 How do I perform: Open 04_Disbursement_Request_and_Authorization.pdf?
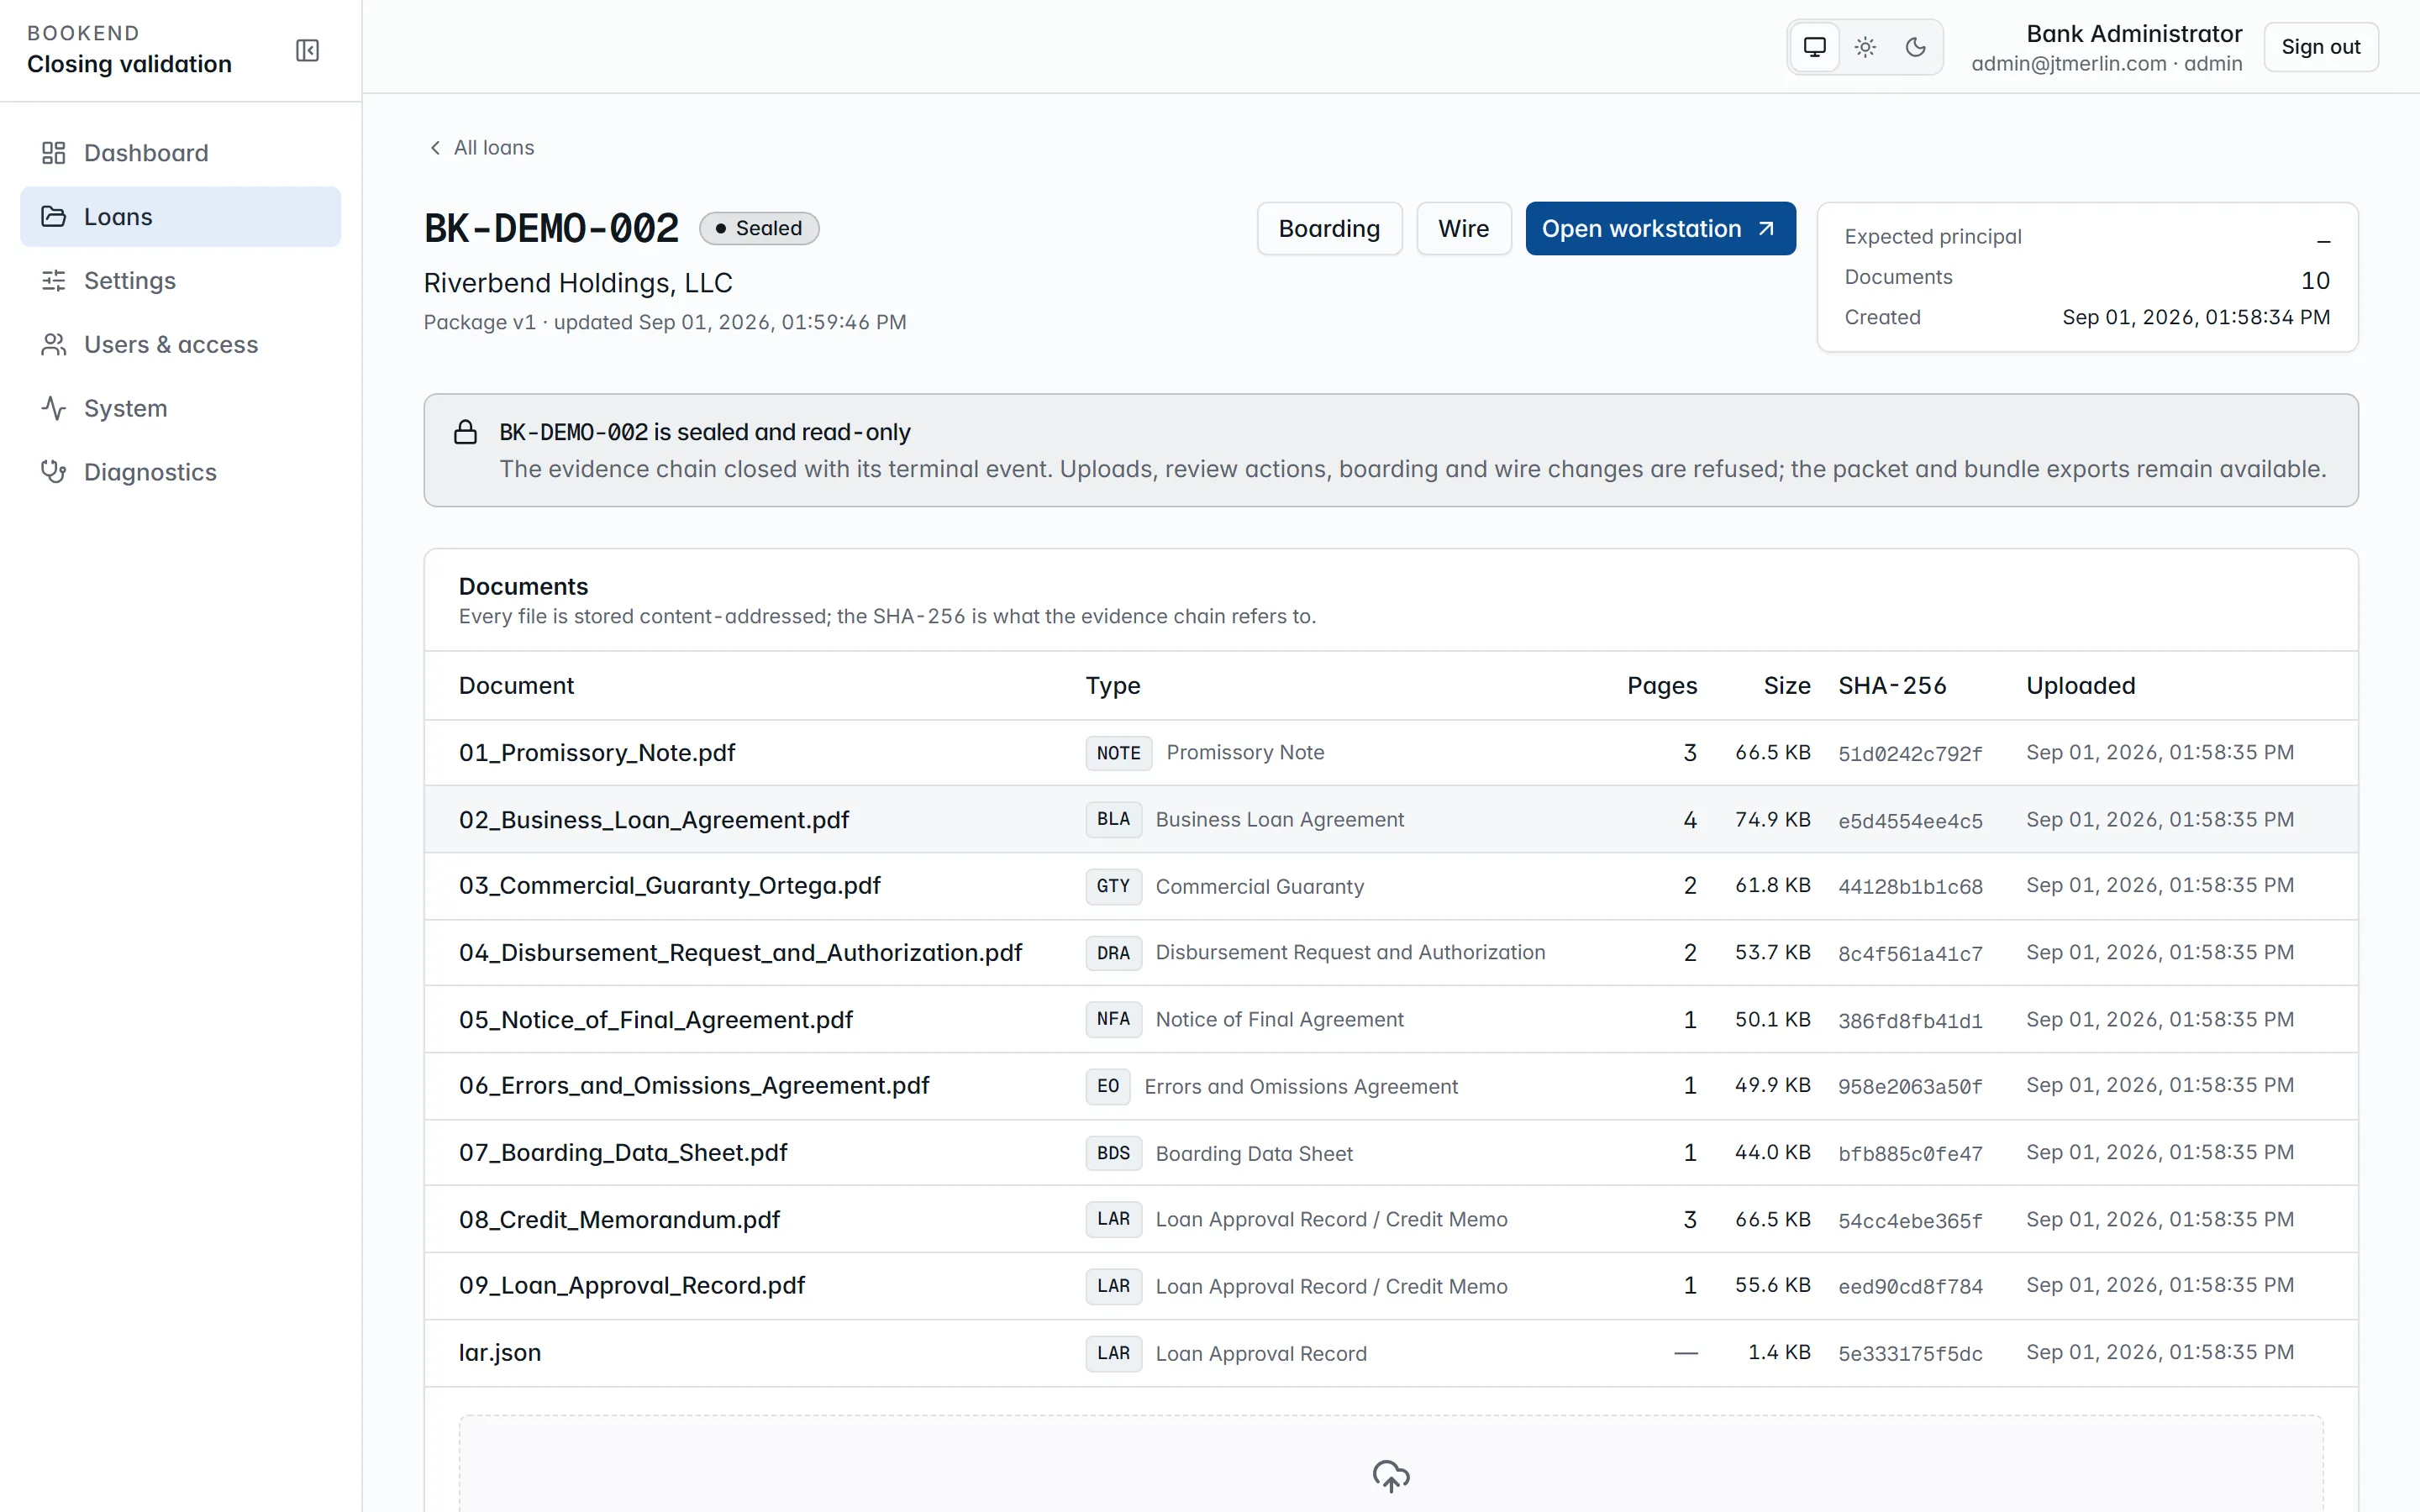click(740, 953)
